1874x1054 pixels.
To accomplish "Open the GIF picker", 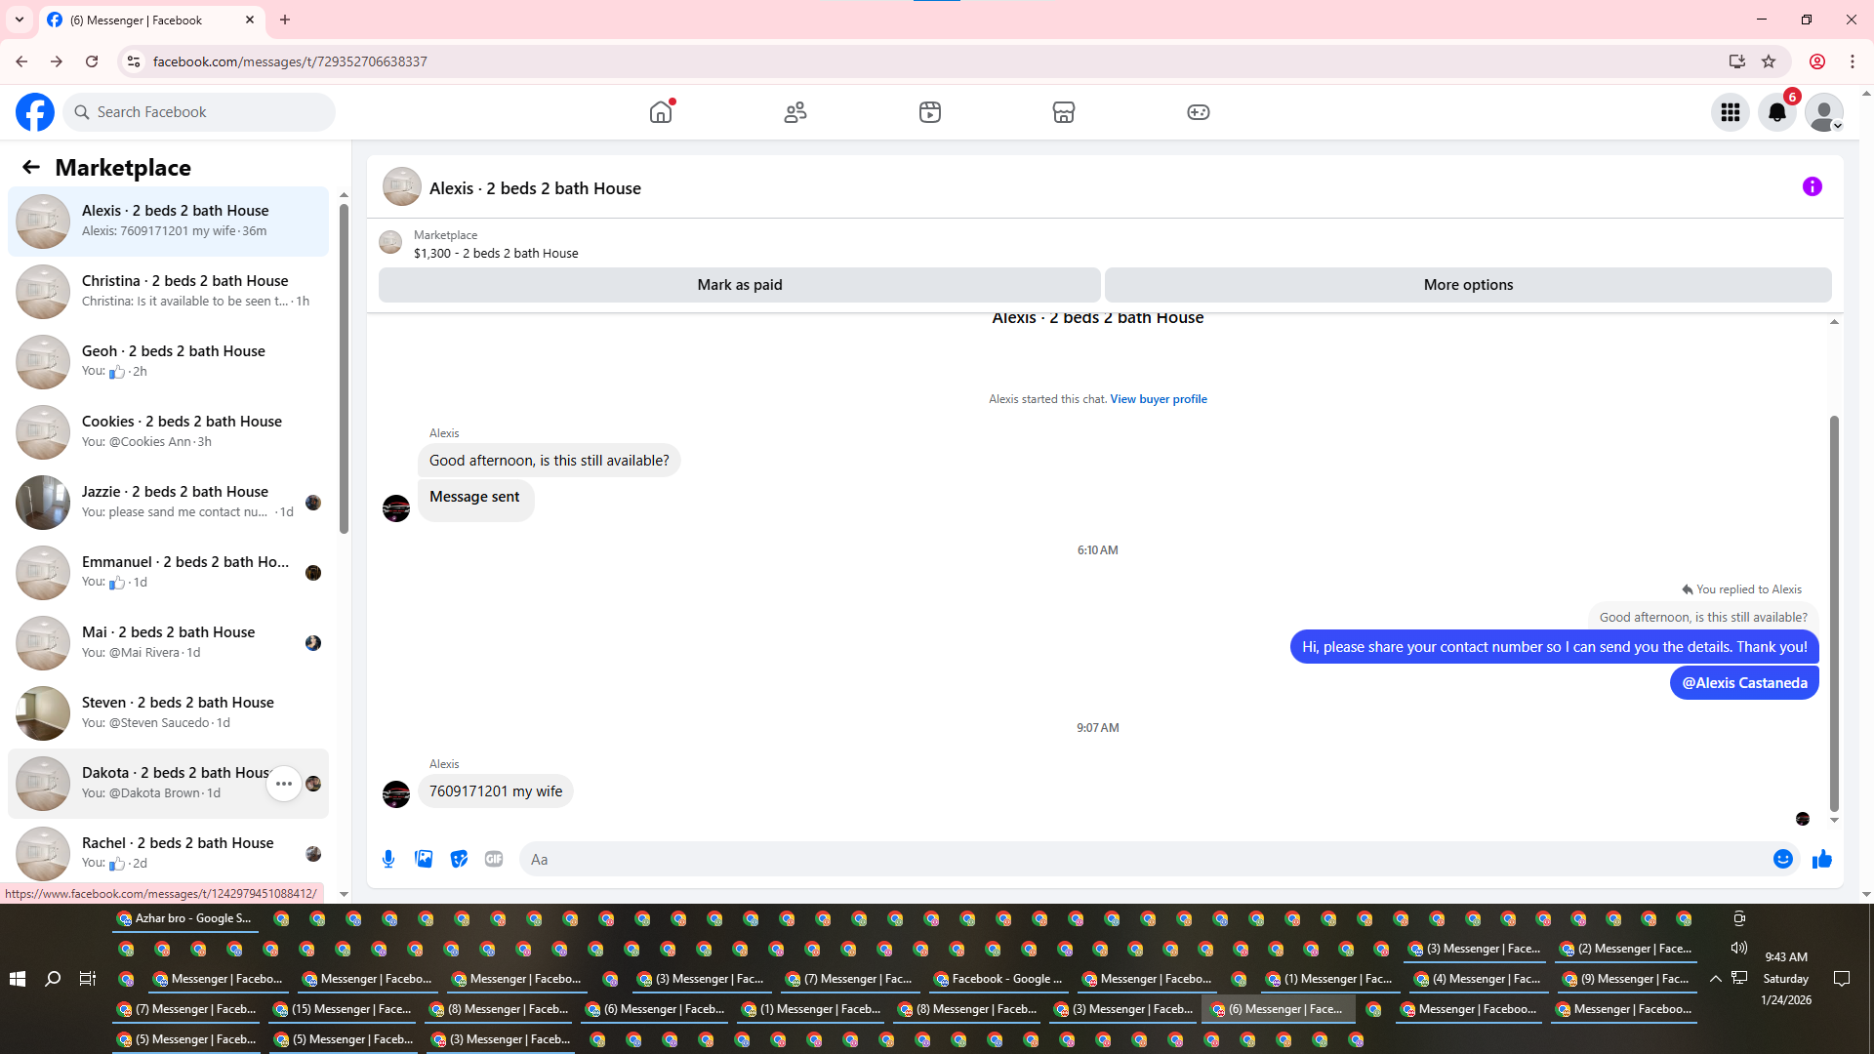I will (x=494, y=859).
